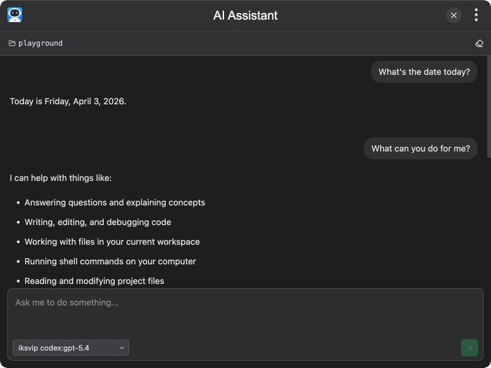Viewport: 491px width, 368px height.
Task: Click the "Today is Friday, April 3, 2026" reply
Action: pos(68,101)
